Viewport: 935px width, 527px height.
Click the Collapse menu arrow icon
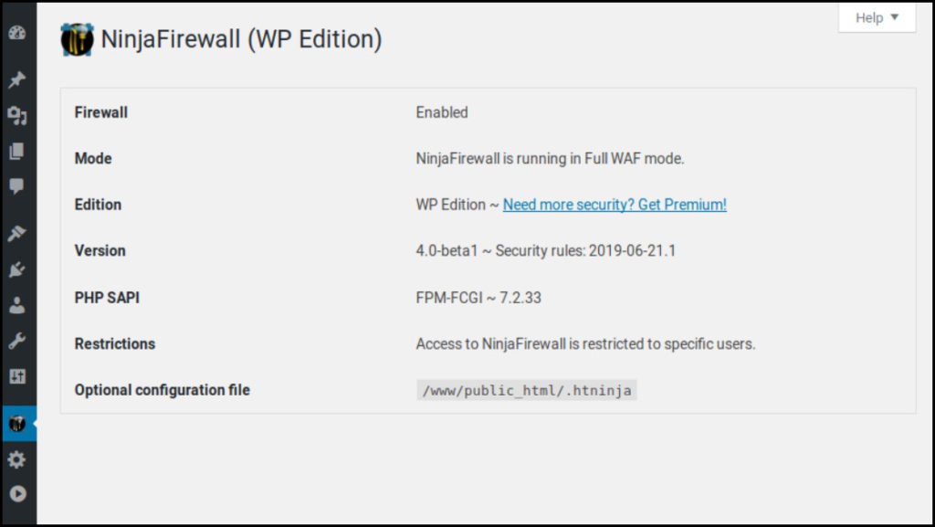(x=16, y=494)
